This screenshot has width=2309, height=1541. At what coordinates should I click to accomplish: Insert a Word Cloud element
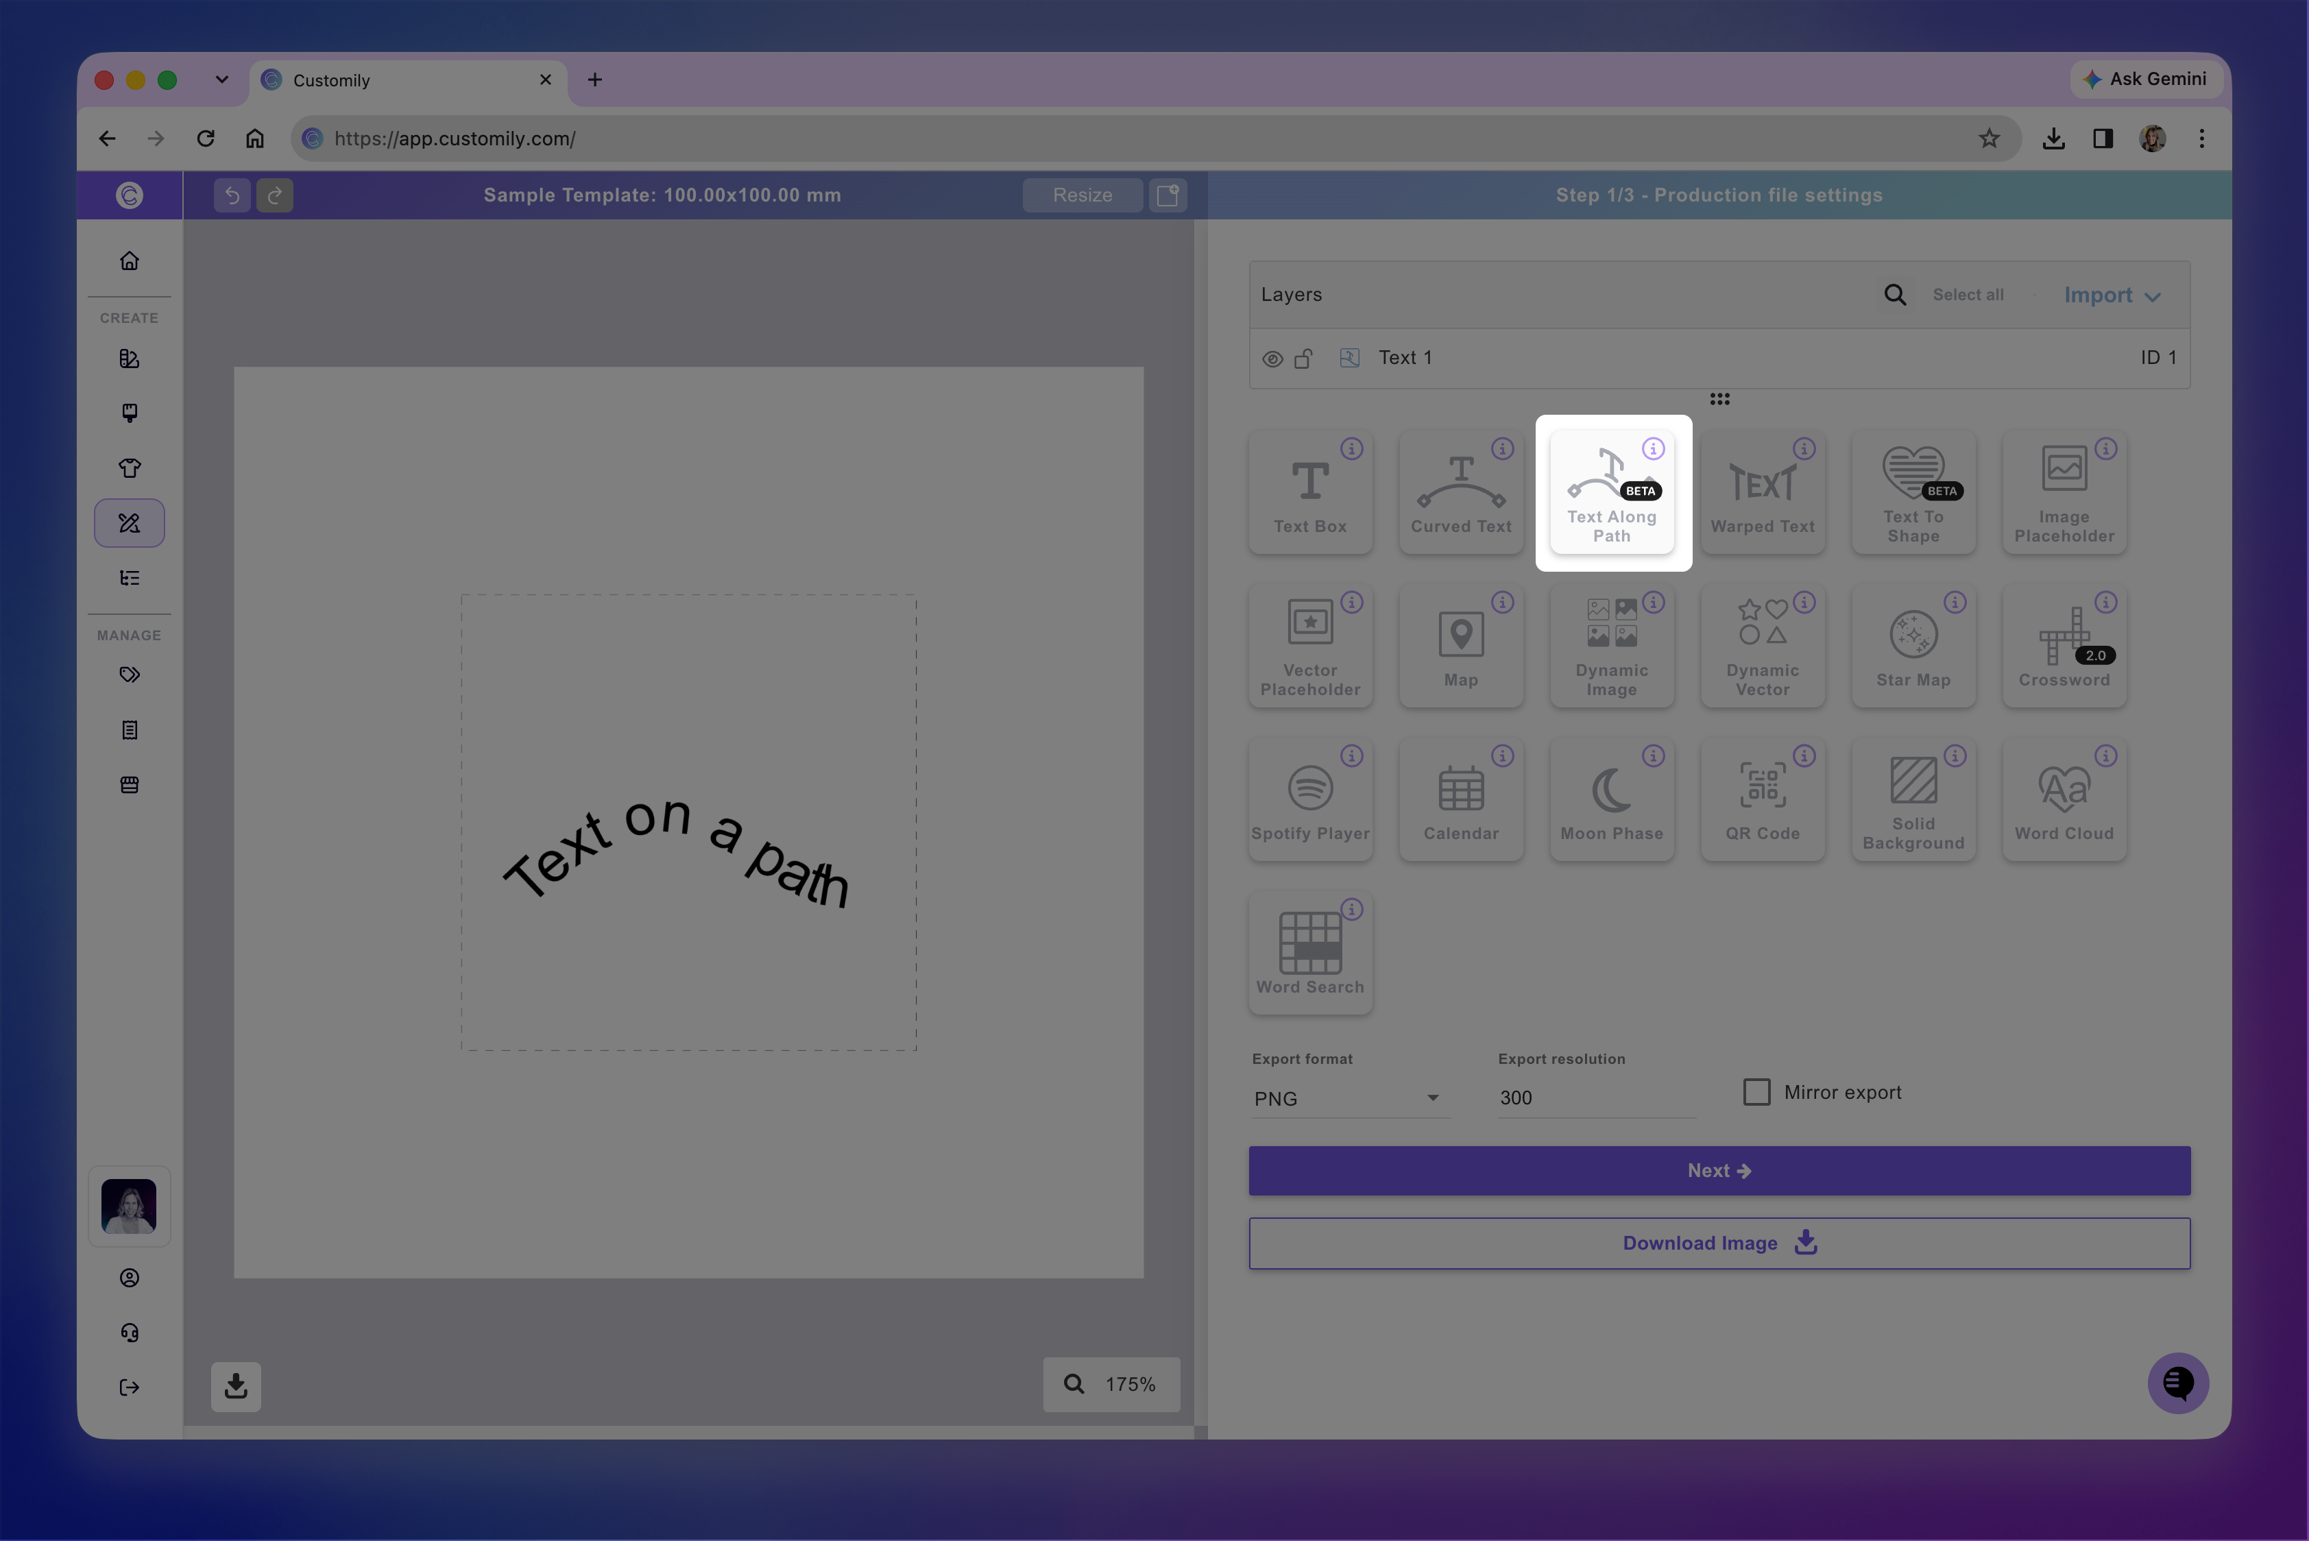pyautogui.click(x=2064, y=799)
